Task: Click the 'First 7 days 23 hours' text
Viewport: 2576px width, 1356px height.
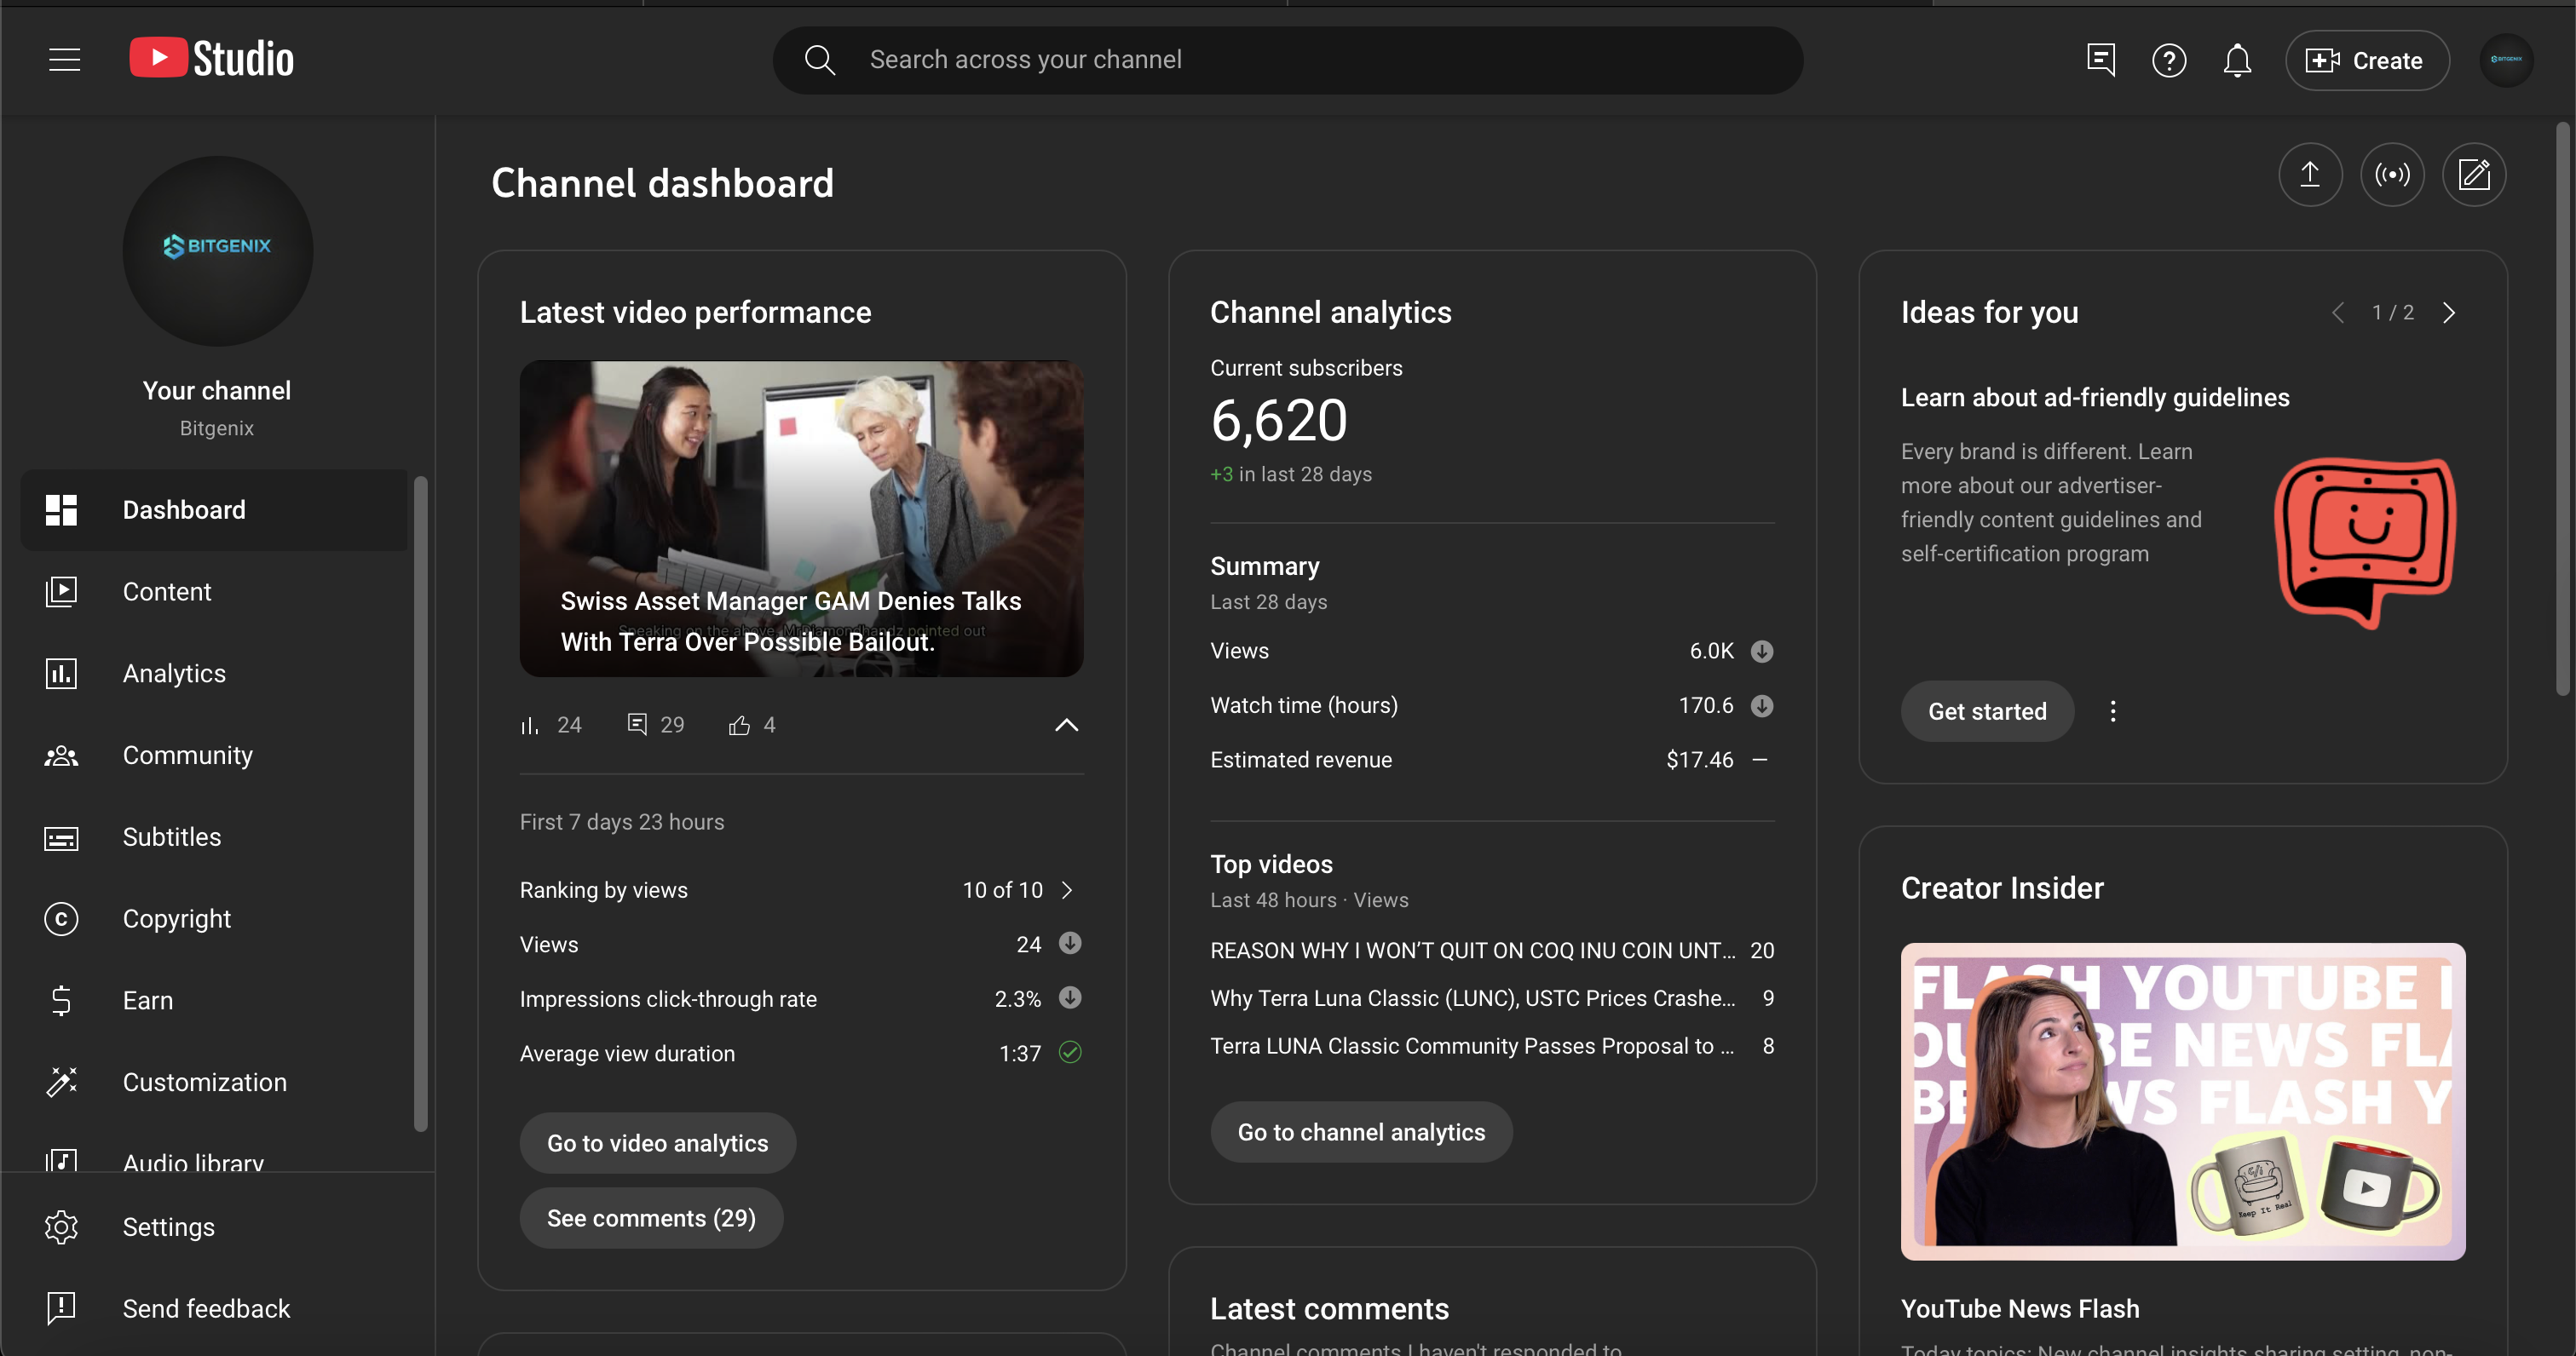Action: pyautogui.click(x=622, y=823)
